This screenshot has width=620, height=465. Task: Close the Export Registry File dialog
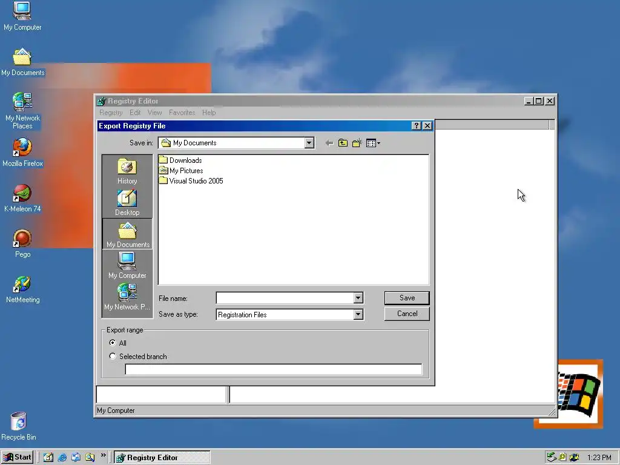coord(427,126)
